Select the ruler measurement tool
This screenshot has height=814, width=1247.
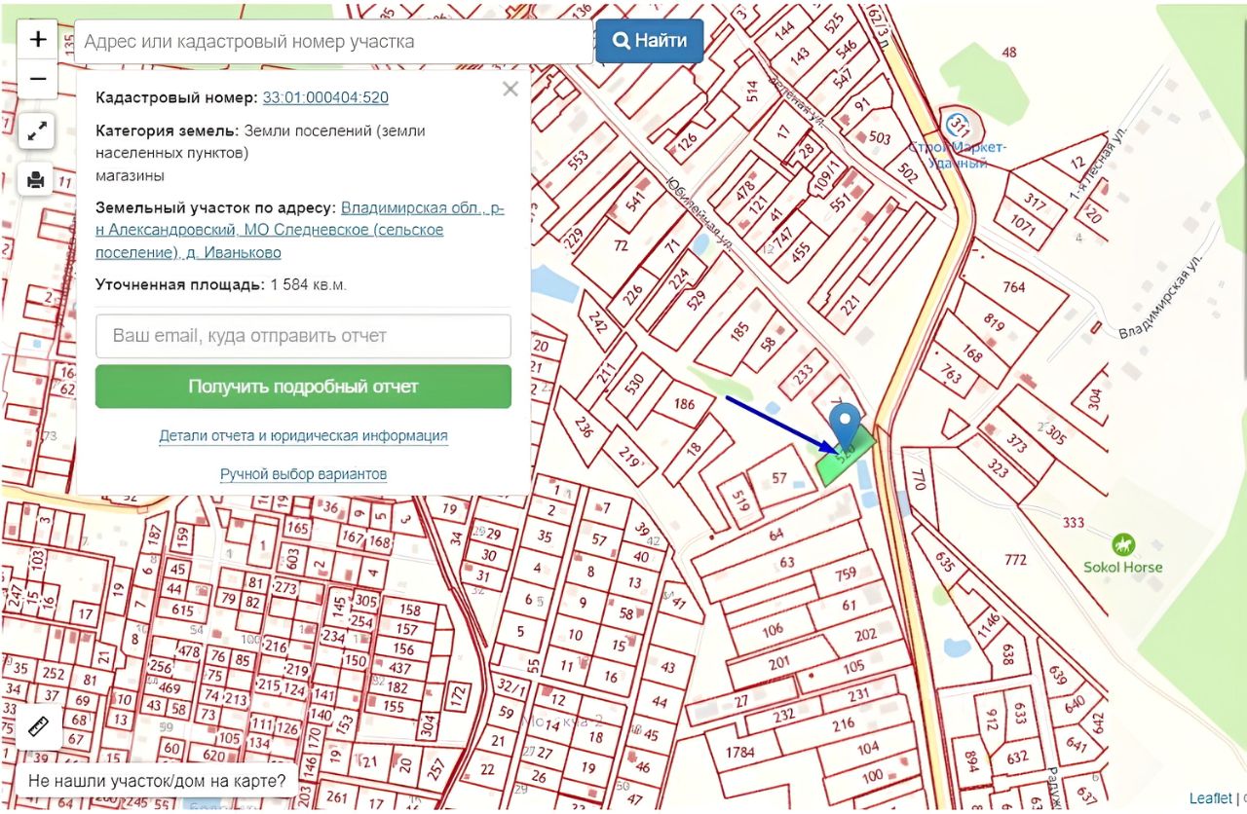pyautogui.click(x=38, y=727)
